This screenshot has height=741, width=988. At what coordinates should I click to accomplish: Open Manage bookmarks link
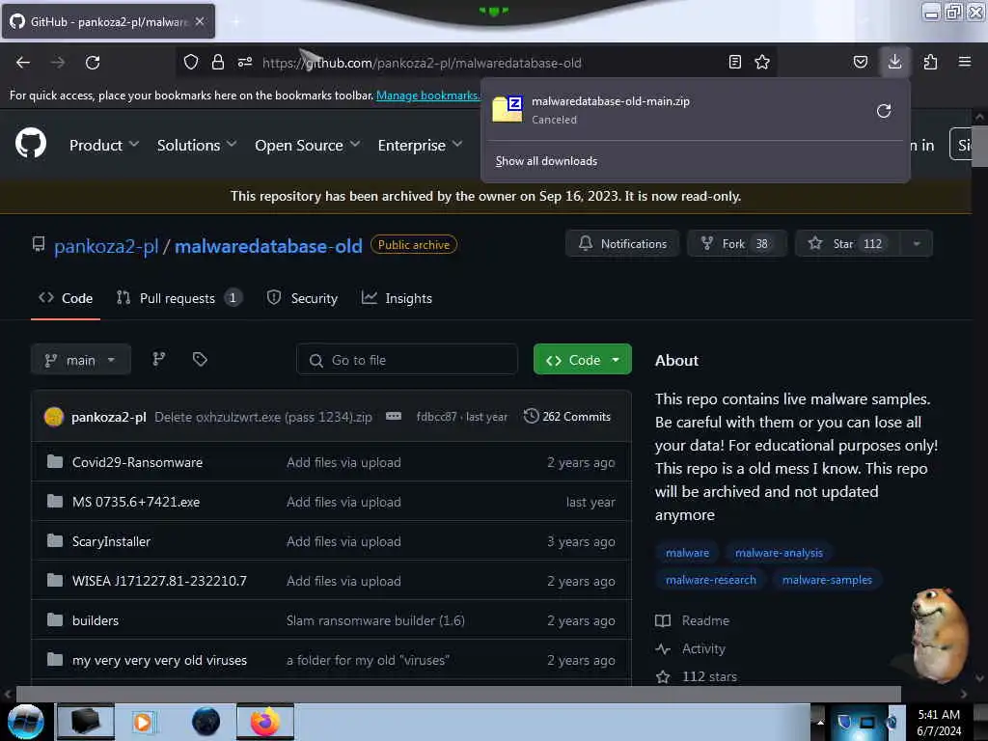pyautogui.click(x=427, y=96)
